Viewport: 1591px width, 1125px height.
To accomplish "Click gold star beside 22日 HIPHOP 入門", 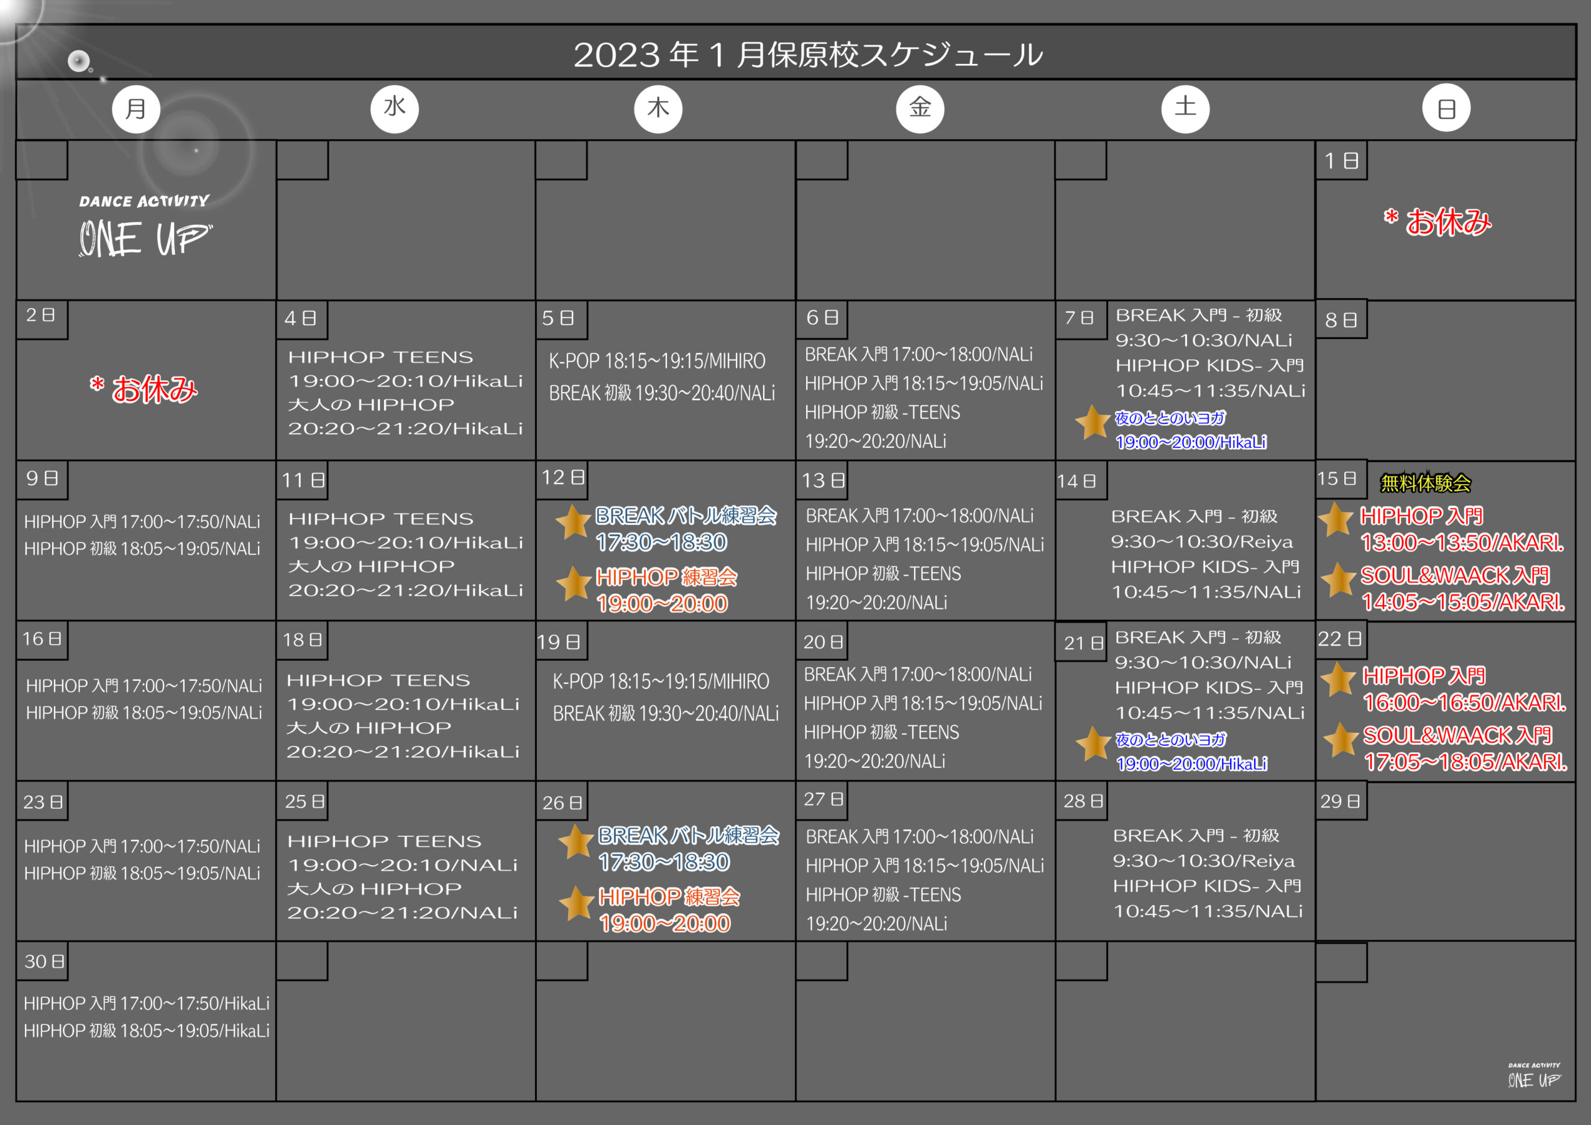I will 1339,679.
